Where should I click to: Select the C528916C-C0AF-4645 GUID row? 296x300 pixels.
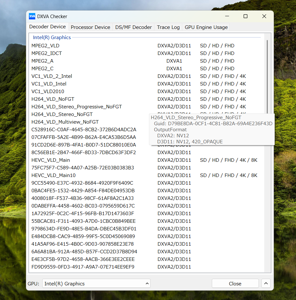click(90, 130)
